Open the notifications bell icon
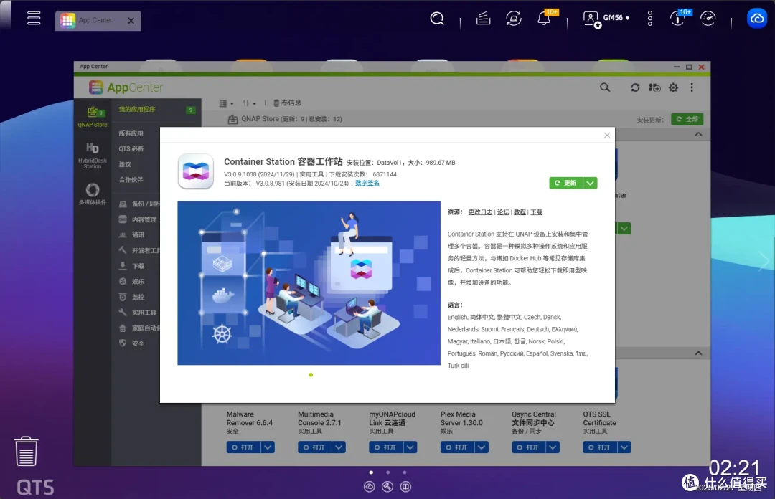The height and width of the screenshot is (499, 775). point(544,18)
